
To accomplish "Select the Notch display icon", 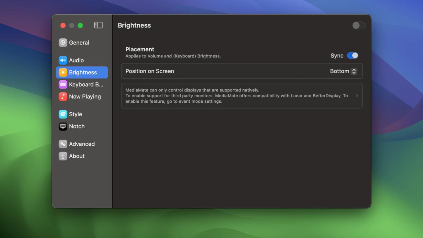I will tap(63, 126).
